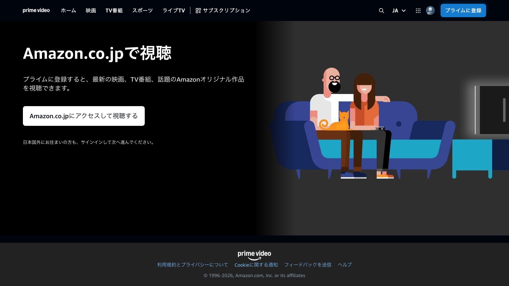Open 利用規約とプライバシーについて link
This screenshot has width=509, height=286.
[192, 265]
